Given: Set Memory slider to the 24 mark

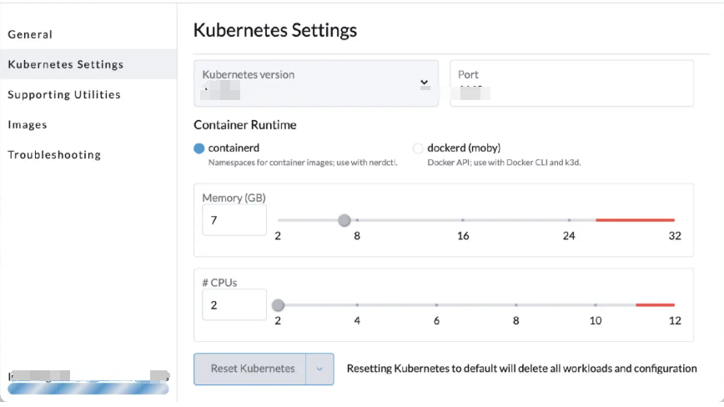Looking at the screenshot, I should pos(569,220).
